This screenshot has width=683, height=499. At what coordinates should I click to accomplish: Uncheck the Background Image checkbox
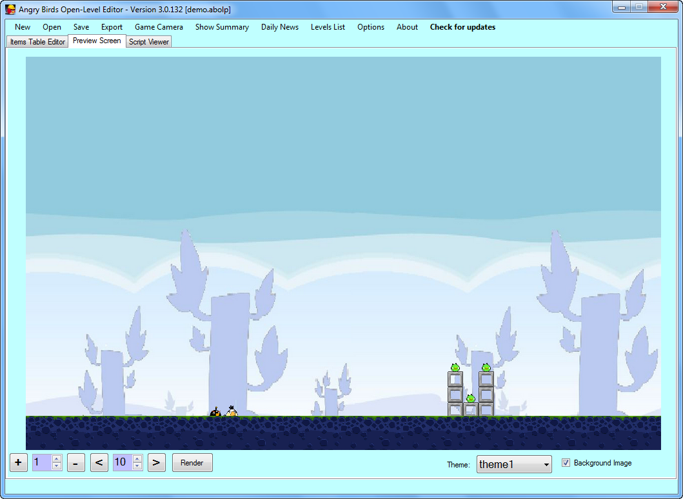click(566, 463)
